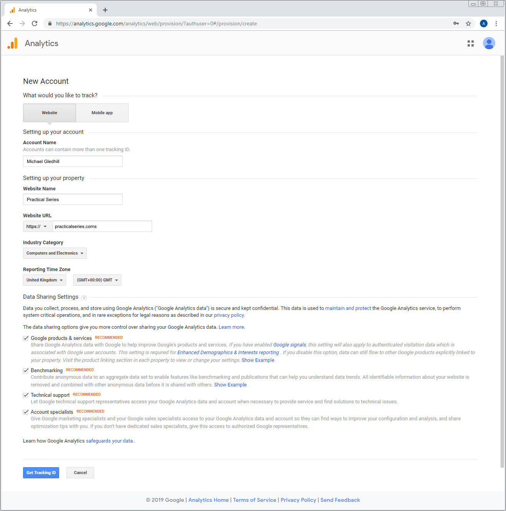Open the maintain and protect link
The width and height of the screenshot is (506, 511).
click(x=348, y=308)
